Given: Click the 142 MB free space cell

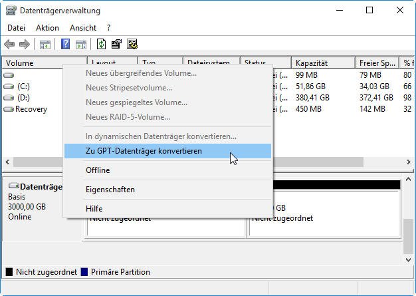Looking at the screenshot, I should (372, 109).
